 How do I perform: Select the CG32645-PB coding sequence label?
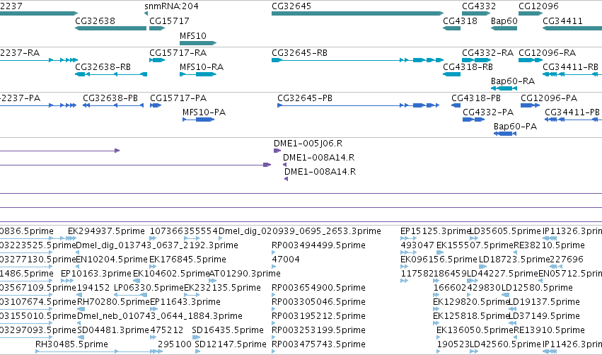tap(305, 98)
